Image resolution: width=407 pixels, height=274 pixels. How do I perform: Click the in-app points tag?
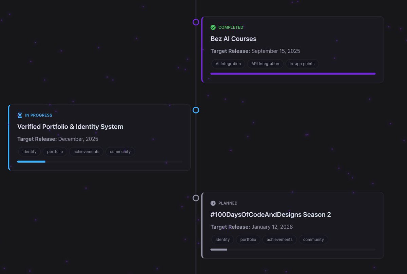302,64
